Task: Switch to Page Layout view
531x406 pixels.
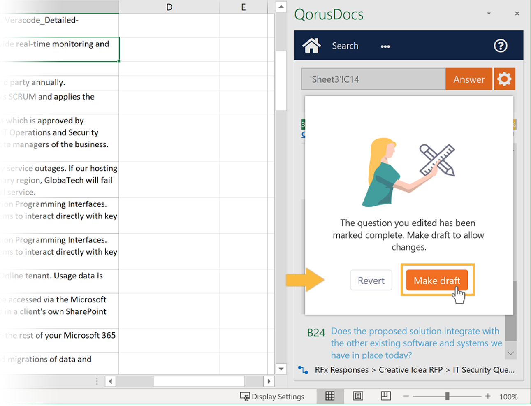Action: tap(358, 396)
